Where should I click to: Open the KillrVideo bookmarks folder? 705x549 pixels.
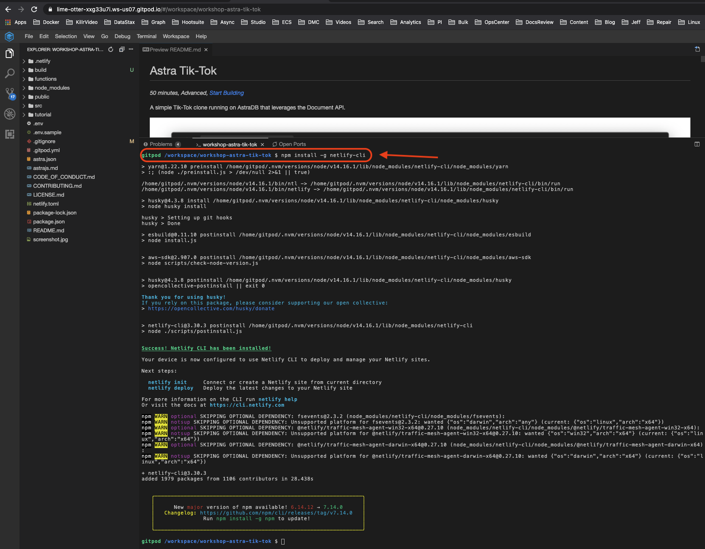pyautogui.click(x=82, y=22)
